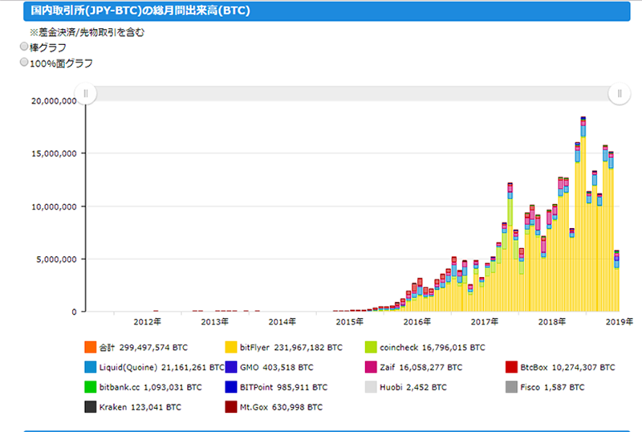Screen dimensions: 642x432
Task: Click the 2016年 x-axis label
Action: (416, 322)
